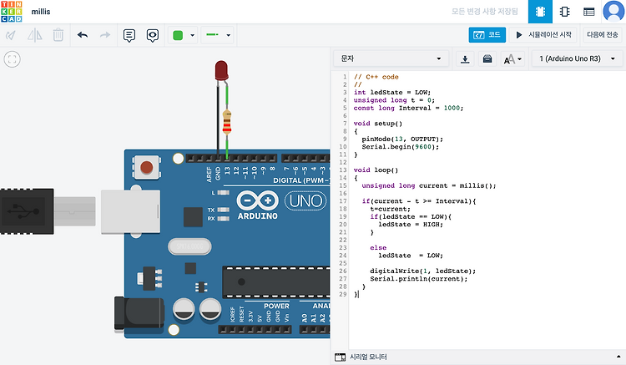Toggle the 코드 code panel button
Image resolution: width=626 pixels, height=365 pixels.
coord(487,35)
